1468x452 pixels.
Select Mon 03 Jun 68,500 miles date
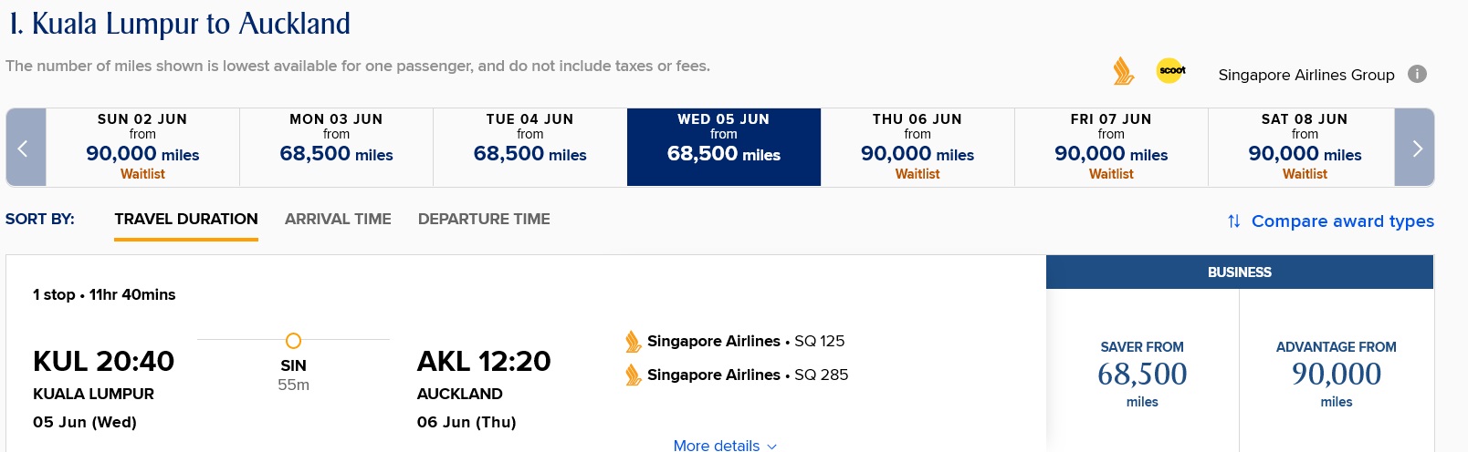point(336,148)
